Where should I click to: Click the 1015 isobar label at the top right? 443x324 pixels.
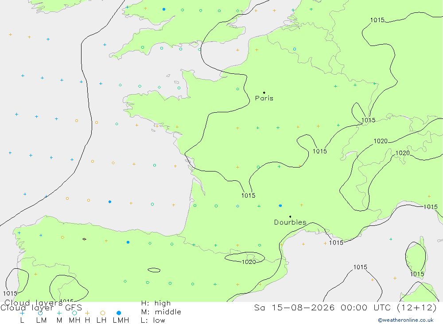point(377,20)
